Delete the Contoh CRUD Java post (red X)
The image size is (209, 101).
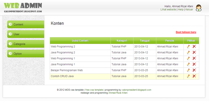coord(194,76)
